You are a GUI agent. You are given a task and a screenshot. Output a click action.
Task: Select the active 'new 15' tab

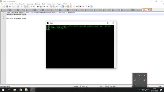(x=147, y=10)
